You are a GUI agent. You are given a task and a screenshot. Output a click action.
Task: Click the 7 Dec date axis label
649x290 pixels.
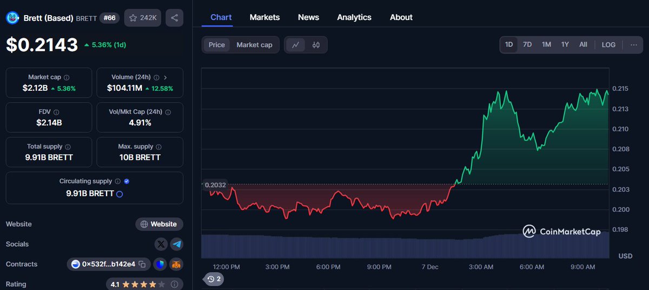pos(430,267)
